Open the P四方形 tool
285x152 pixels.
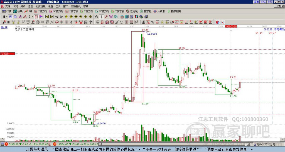pos(41,11)
